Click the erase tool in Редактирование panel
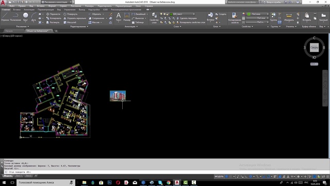 coord(110,14)
